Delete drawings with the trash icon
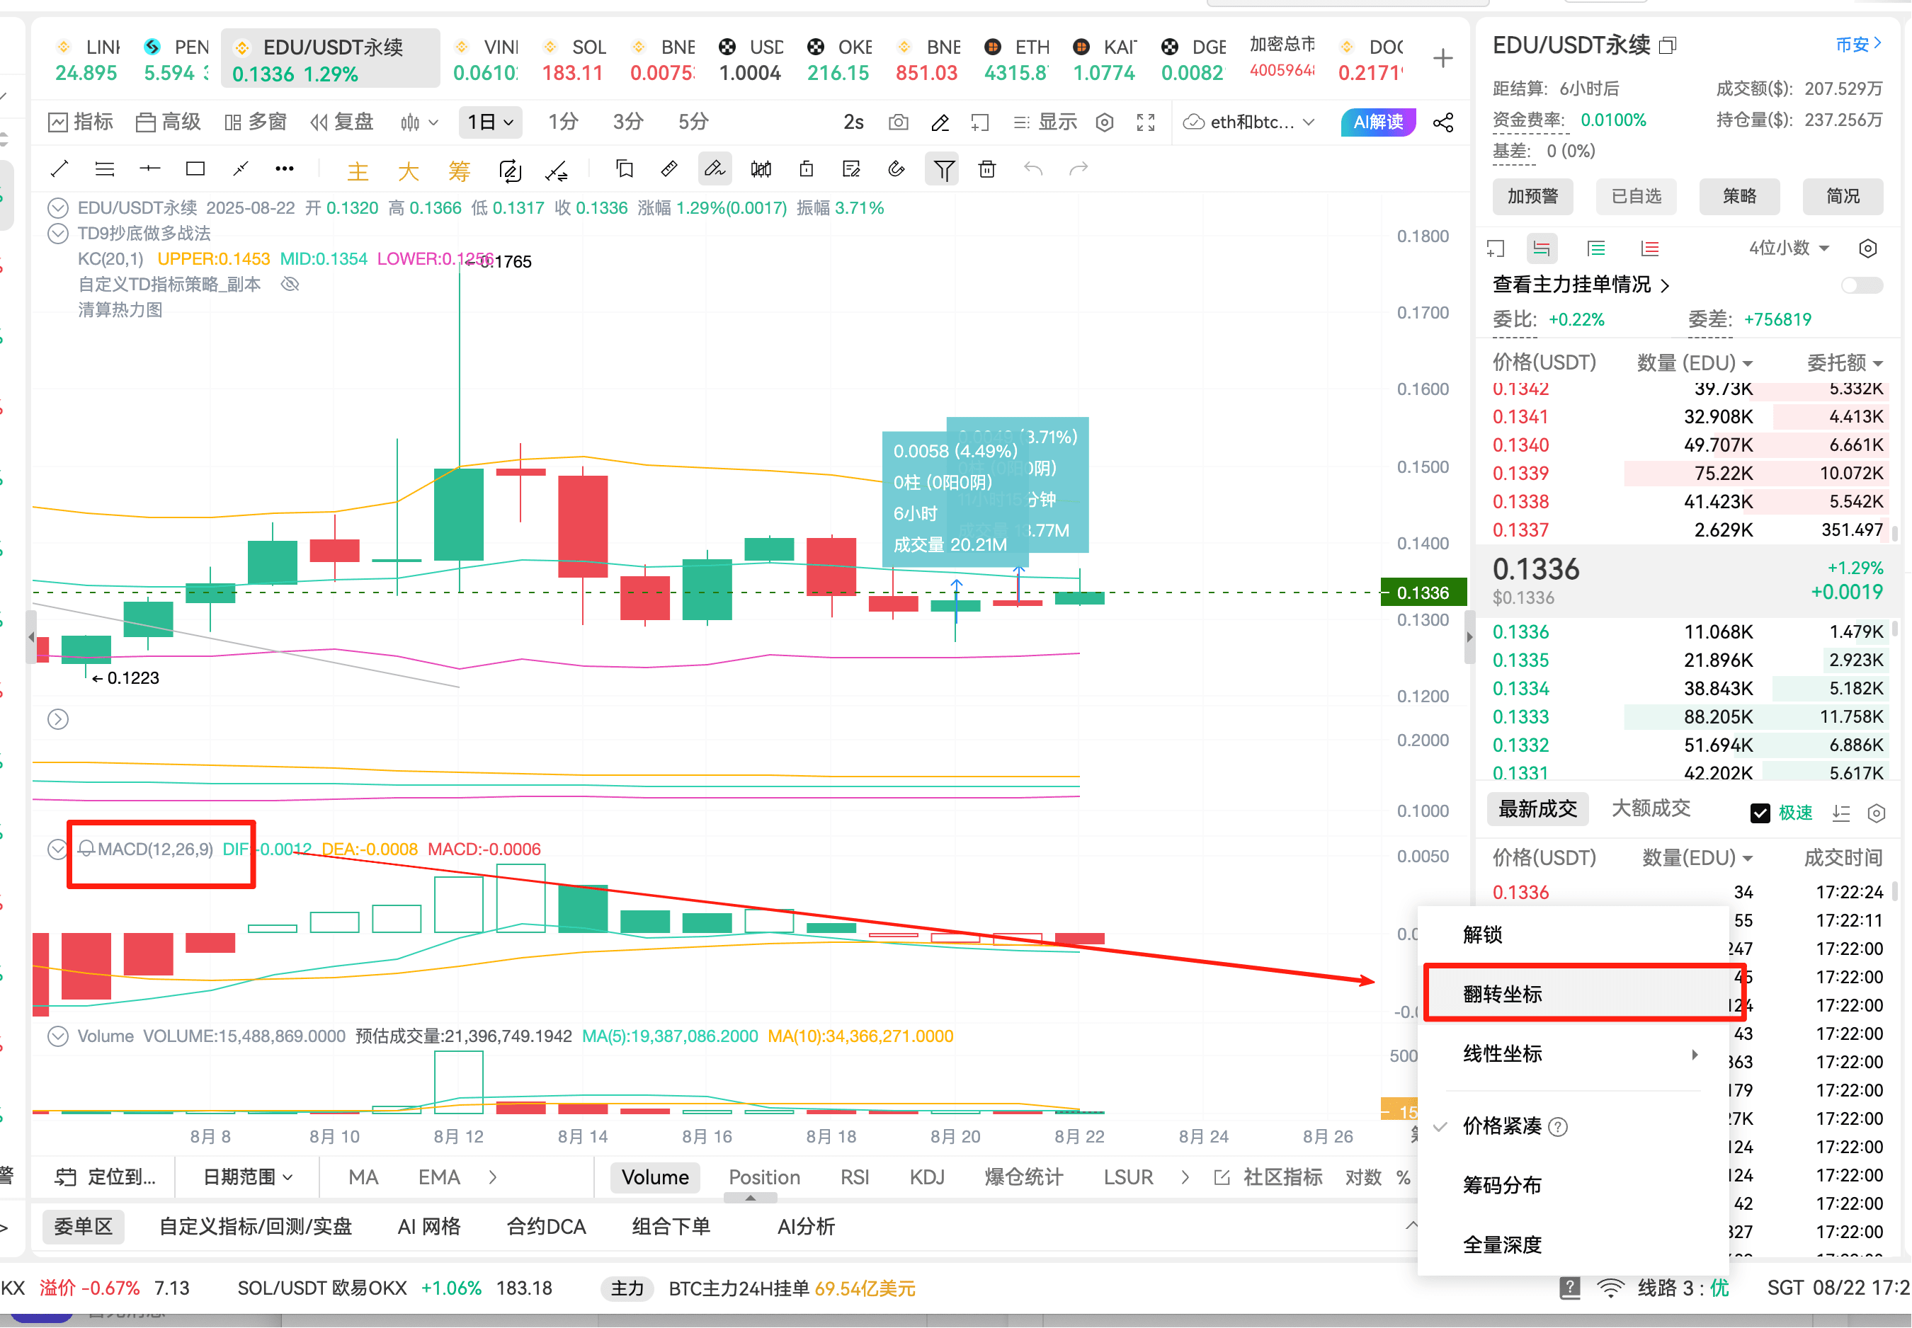The image size is (1912, 1328). point(987,169)
